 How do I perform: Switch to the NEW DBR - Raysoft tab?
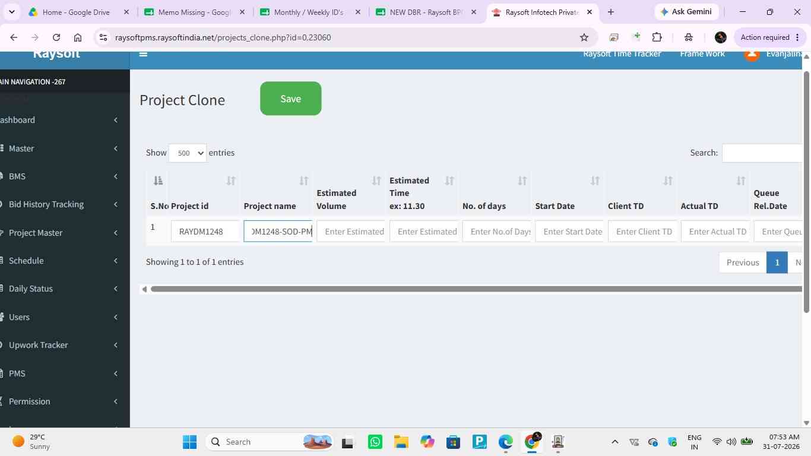point(426,12)
